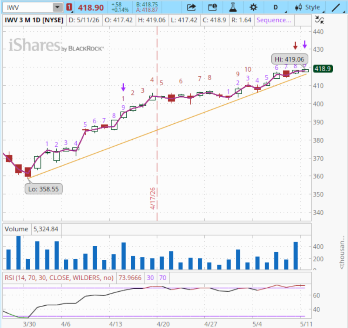Click the R: 1.64 range value
This screenshot has width=348, height=328.
(241, 20)
